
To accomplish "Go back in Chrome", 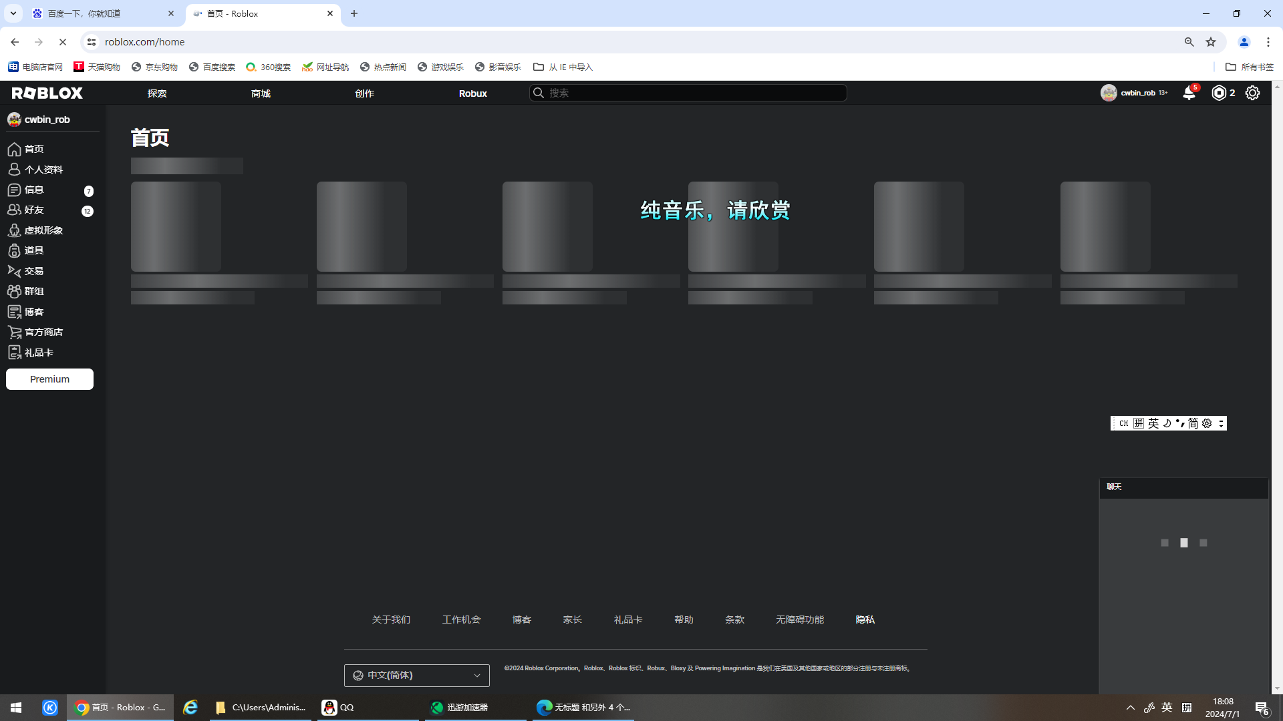I will click(x=15, y=42).
